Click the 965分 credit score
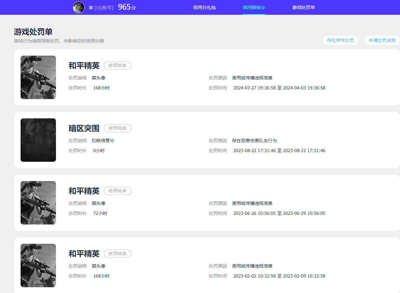Image resolution: width=400 pixels, height=293 pixels. pyautogui.click(x=127, y=7)
